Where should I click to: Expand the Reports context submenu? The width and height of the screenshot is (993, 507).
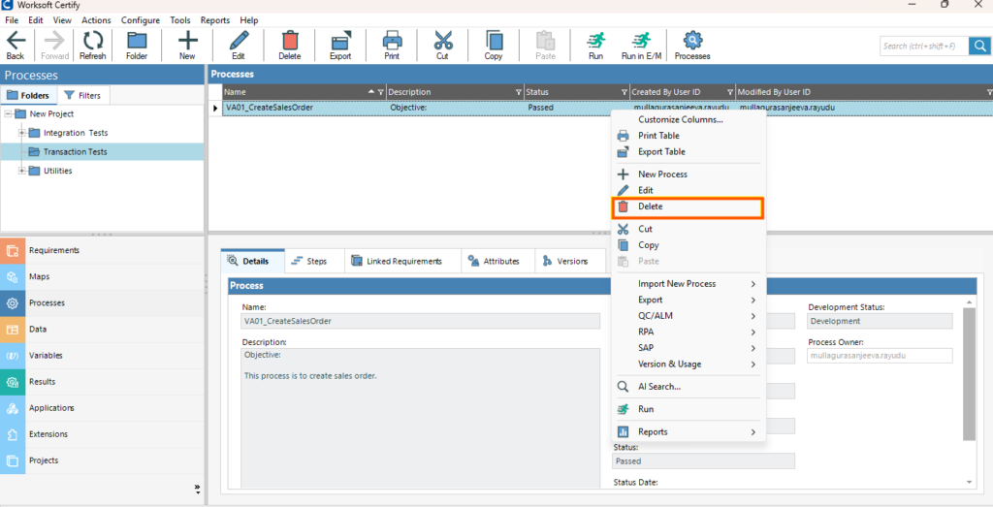point(689,431)
